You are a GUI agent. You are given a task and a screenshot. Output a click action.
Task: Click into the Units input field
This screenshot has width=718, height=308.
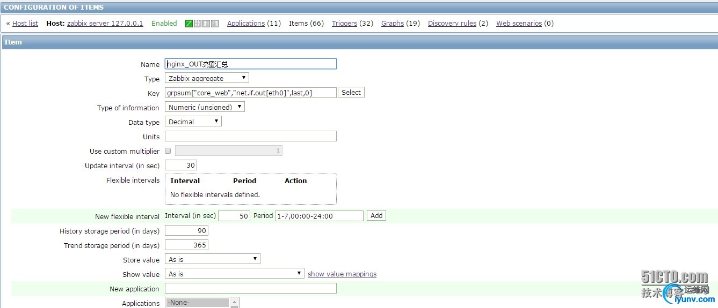point(251,136)
